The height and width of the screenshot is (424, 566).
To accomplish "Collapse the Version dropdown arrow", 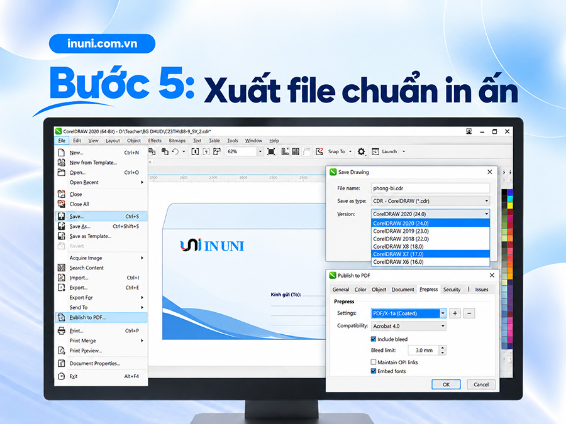I will coord(486,214).
